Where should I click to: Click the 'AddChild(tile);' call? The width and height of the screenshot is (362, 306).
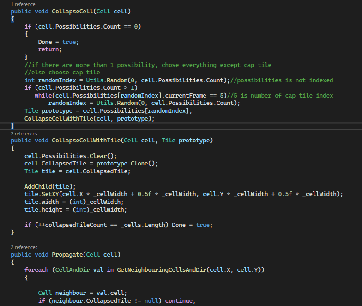50,187
